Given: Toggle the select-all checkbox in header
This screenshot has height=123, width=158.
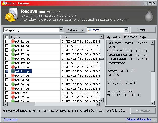Looking at the screenshot, I should click(7, 37).
